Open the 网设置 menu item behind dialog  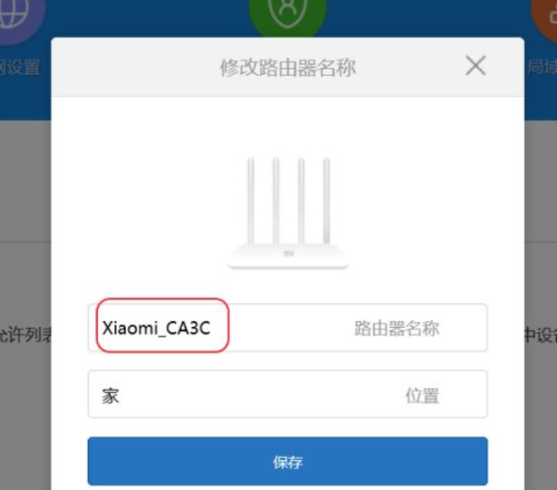point(20,67)
